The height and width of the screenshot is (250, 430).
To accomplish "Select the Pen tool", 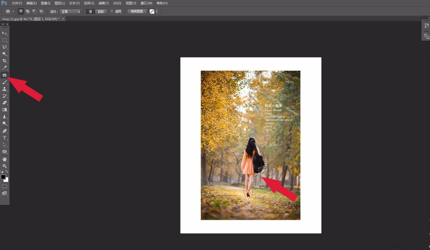I will pyautogui.click(x=5, y=131).
